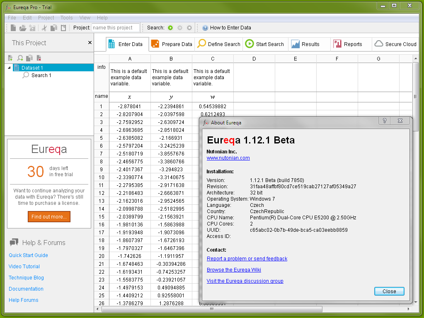
Task: Select Search 1 in project tree
Action: [x=41, y=75]
